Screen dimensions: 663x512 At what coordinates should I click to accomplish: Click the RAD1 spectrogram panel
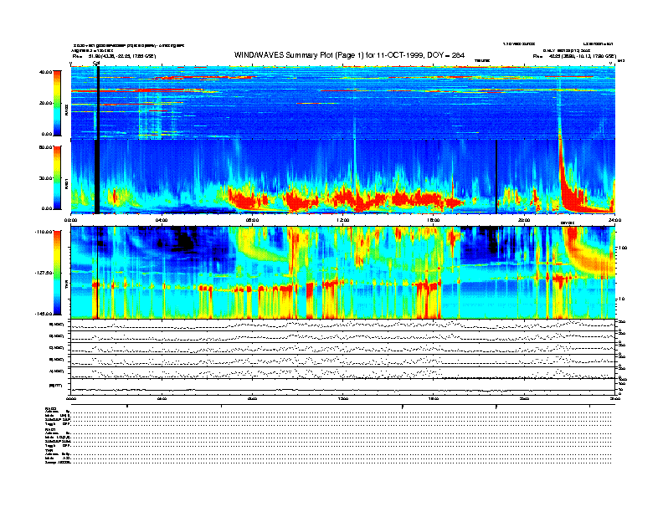coord(343,177)
